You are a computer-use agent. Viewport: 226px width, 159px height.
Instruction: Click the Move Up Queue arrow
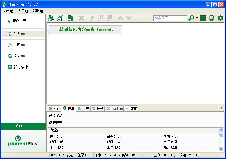[x=120, y=18]
